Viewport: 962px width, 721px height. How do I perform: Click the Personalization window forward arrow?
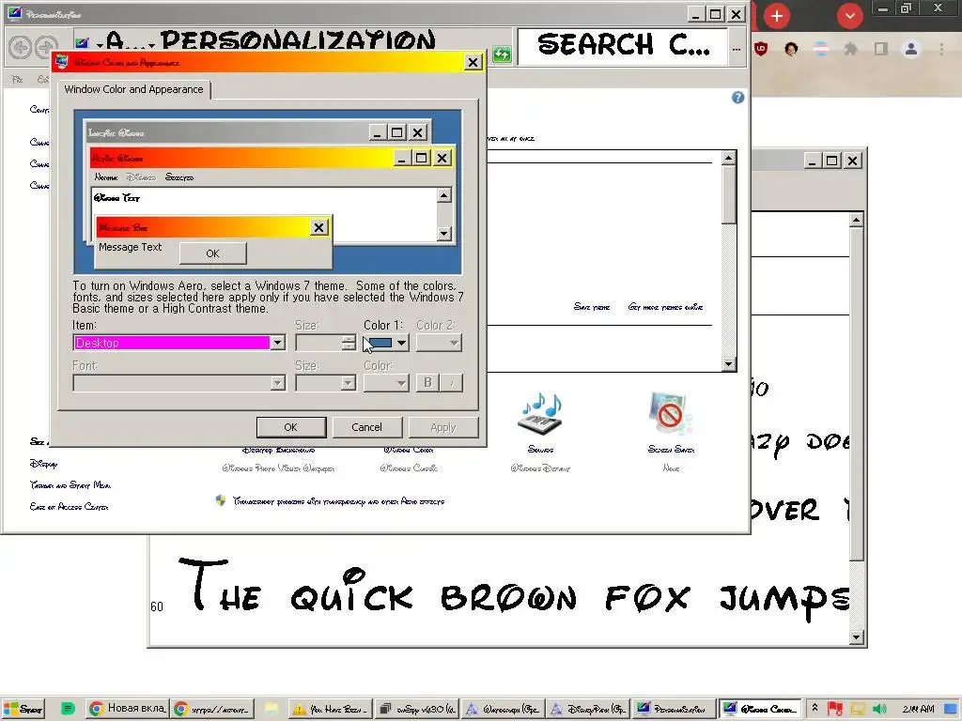[46, 47]
